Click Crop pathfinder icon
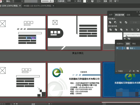This screenshot has width=140, height=105. click(127, 29)
